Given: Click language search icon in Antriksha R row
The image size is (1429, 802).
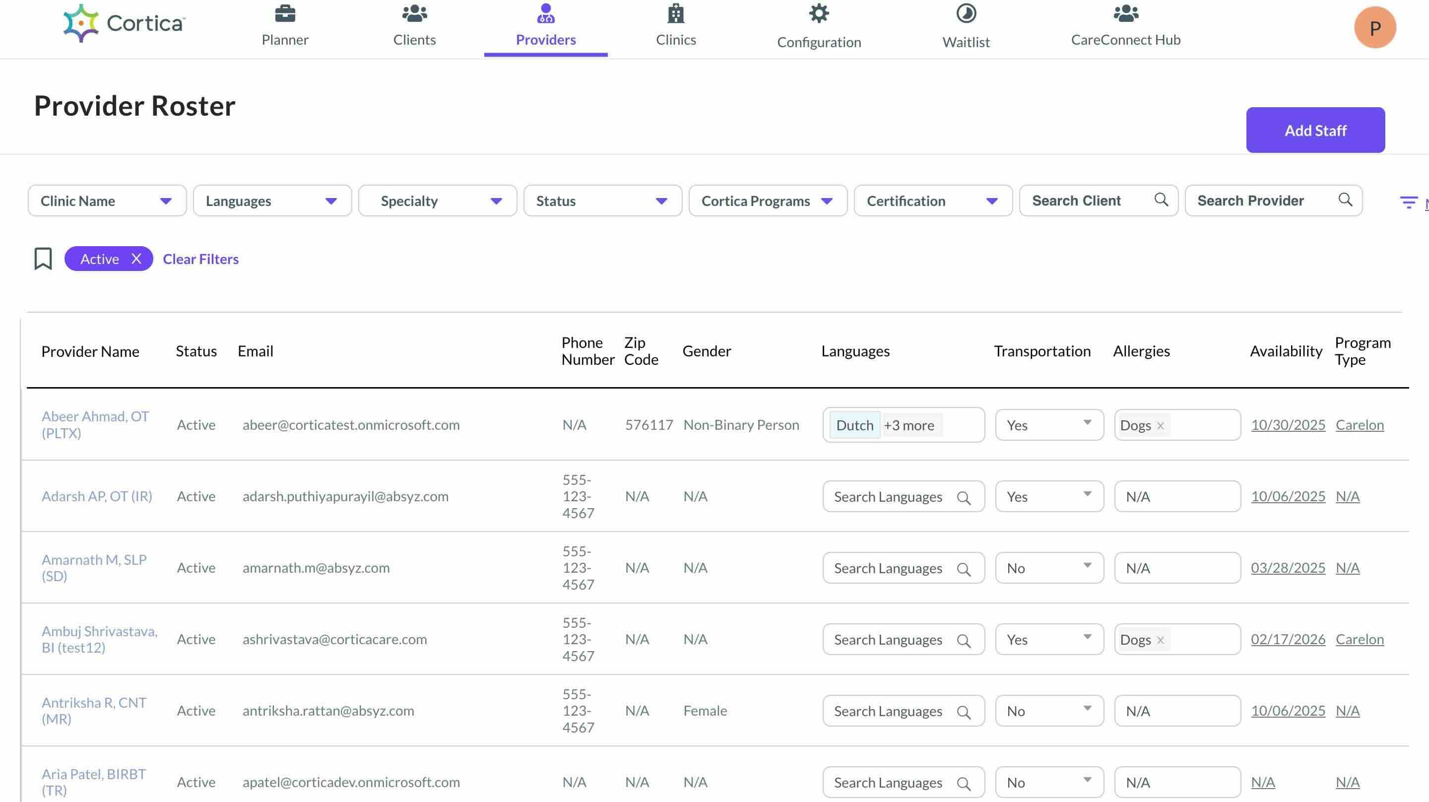Looking at the screenshot, I should 964,713.
